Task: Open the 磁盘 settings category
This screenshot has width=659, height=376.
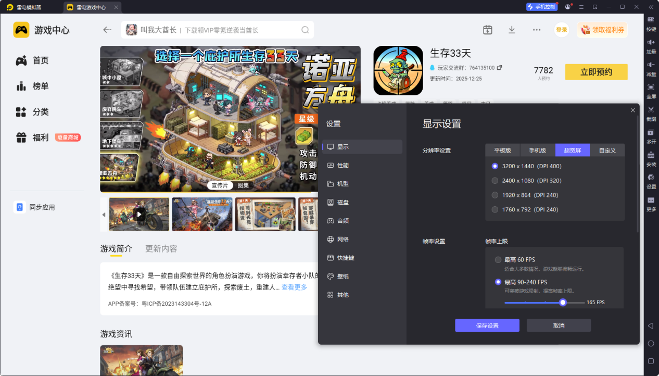Action: [x=362, y=202]
